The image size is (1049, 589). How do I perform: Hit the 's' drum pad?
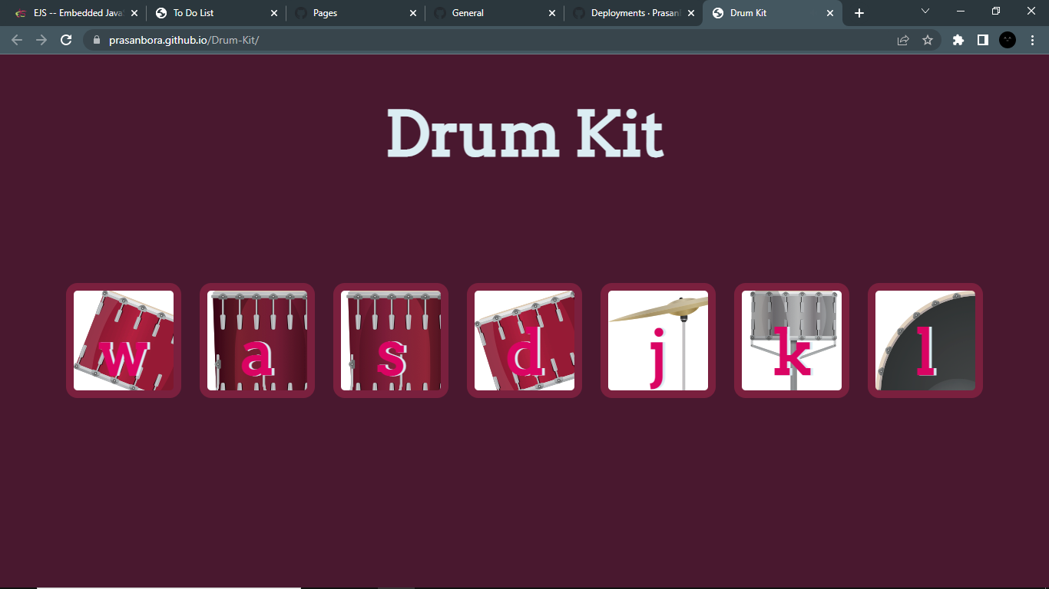(x=390, y=341)
